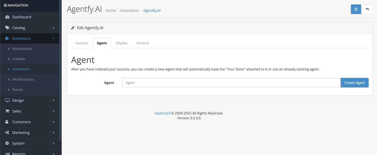Open Sales using the shopping cart icon
Screen dimensions: 377x155
(7, 111)
